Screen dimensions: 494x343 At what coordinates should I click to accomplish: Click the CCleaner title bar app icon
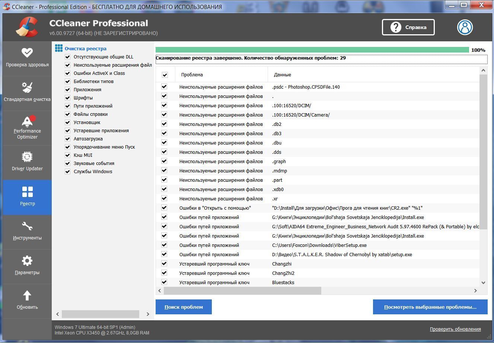[x=6, y=7]
